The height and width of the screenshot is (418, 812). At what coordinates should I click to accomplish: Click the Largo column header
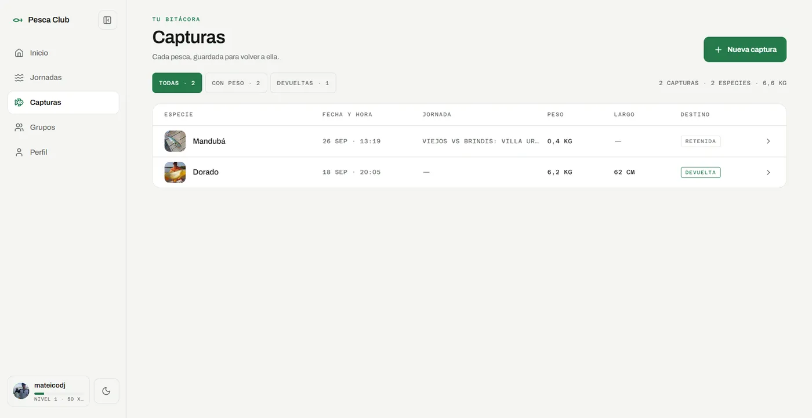(624, 115)
